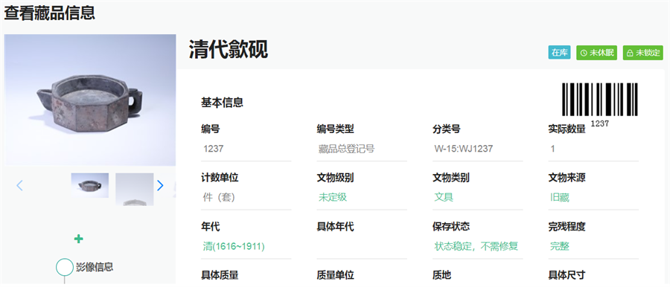The height and width of the screenshot is (287, 670).
Task: Click the barcode image 1237
Action: [599, 100]
